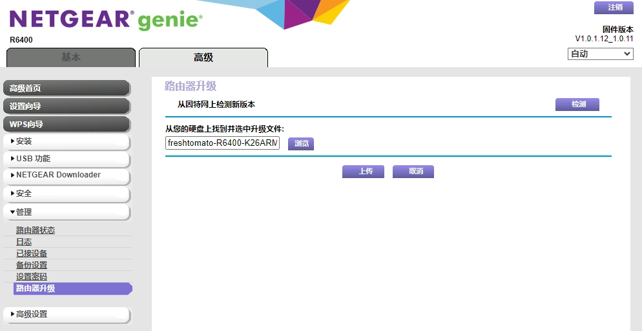Switch to the 基本 tab
The image size is (642, 331).
point(71,57)
